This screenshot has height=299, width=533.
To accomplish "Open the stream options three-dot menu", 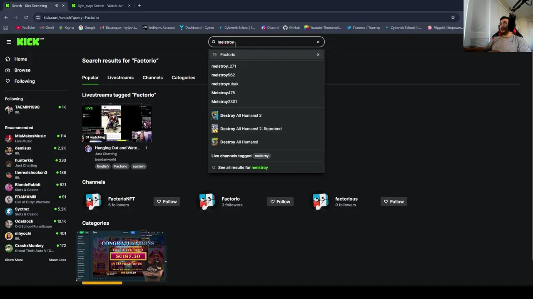I will [x=146, y=148].
